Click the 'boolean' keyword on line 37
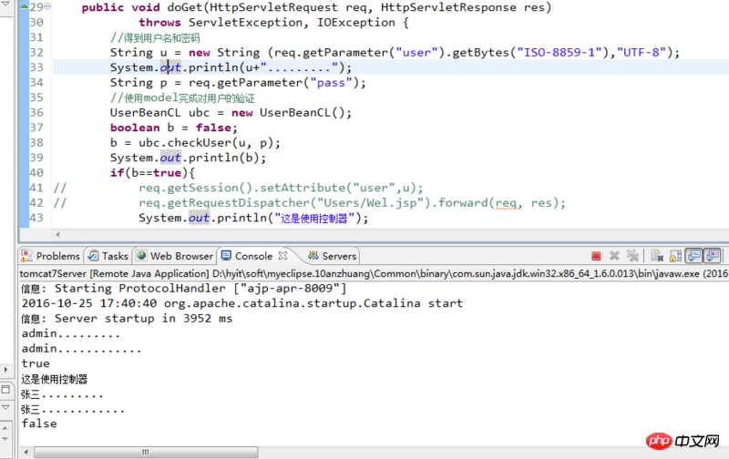This screenshot has height=459, width=729. (135, 127)
